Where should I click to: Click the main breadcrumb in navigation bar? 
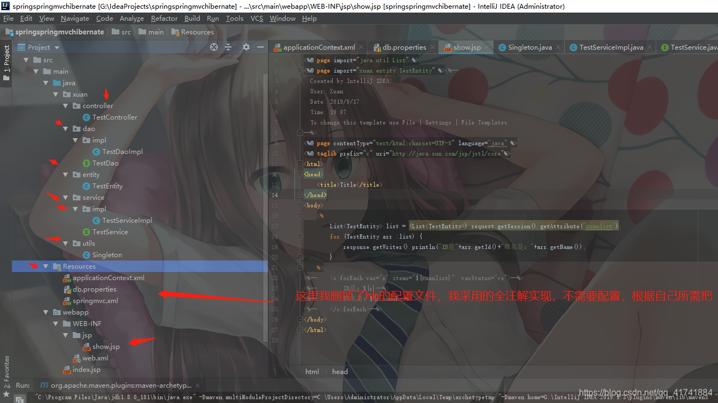[x=151, y=32]
